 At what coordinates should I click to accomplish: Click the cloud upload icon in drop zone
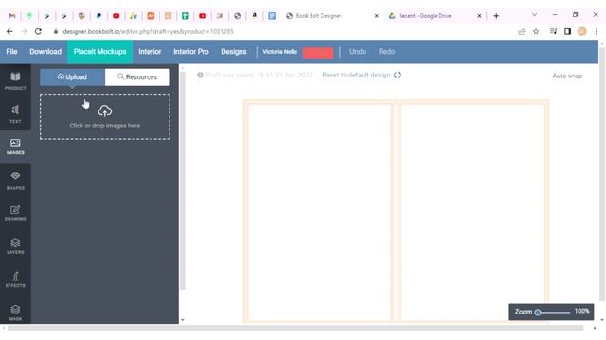coord(105,111)
